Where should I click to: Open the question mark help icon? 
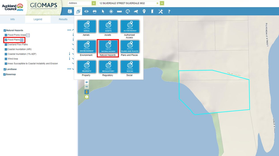[169, 11]
